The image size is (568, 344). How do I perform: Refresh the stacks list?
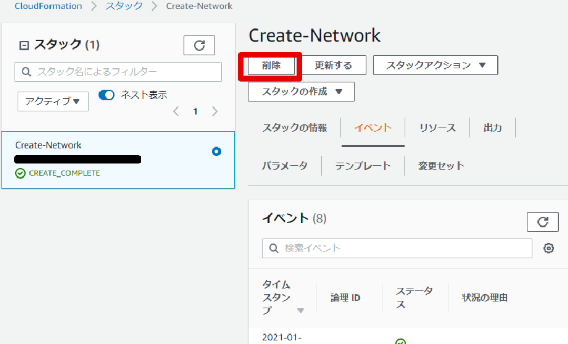199,45
